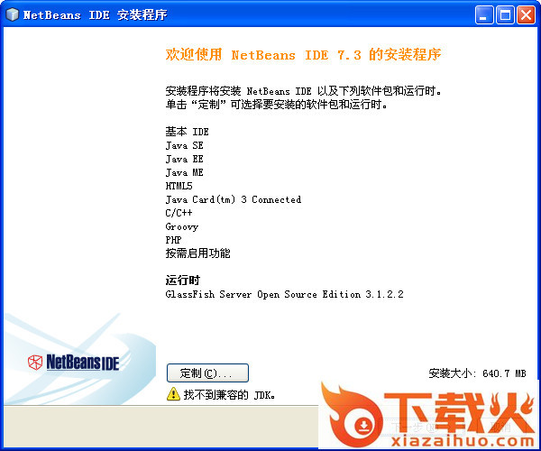541x451 pixels.
Task: Click the 定制(C)... customize button
Action: click(x=207, y=373)
